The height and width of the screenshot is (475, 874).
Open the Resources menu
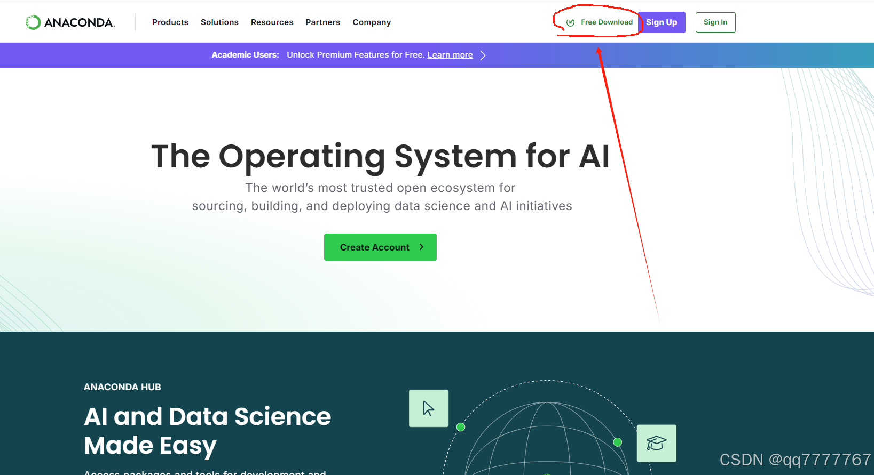pos(272,22)
